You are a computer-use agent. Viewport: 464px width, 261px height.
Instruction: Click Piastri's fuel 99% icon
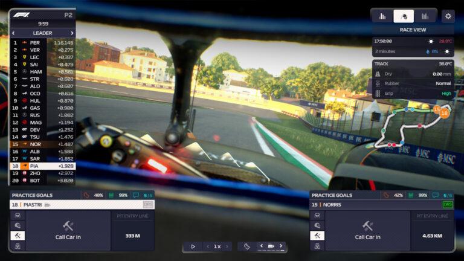tap(111, 195)
